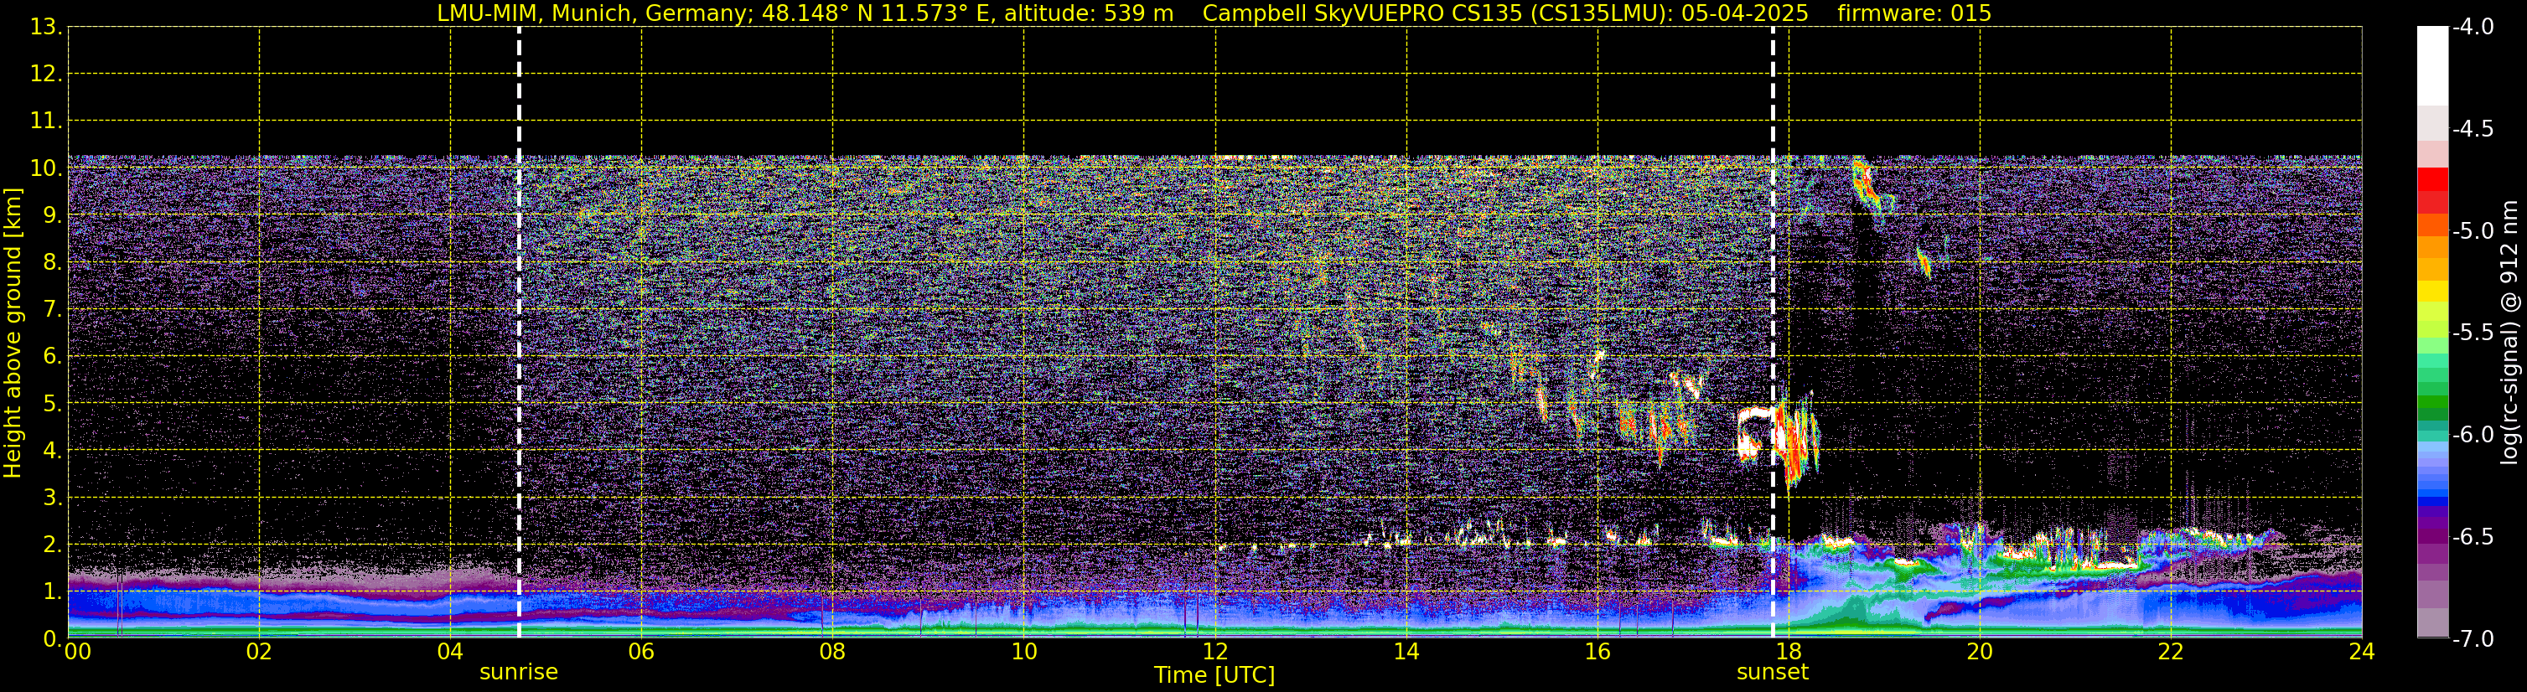Click the white swatch atop the colorbar
This screenshot has height=692, width=2527.
pyautogui.click(x=2433, y=65)
